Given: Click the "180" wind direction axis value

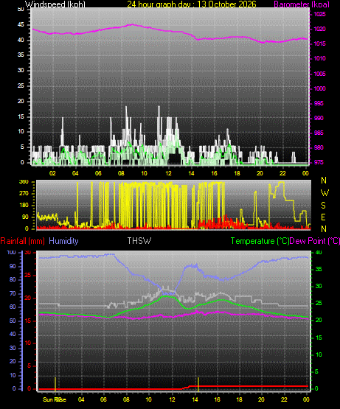Looking at the screenshot, I should pyautogui.click(x=24, y=206).
